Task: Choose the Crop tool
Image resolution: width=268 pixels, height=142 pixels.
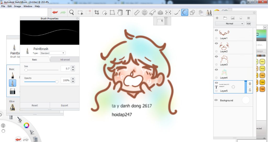Action: (97, 12)
